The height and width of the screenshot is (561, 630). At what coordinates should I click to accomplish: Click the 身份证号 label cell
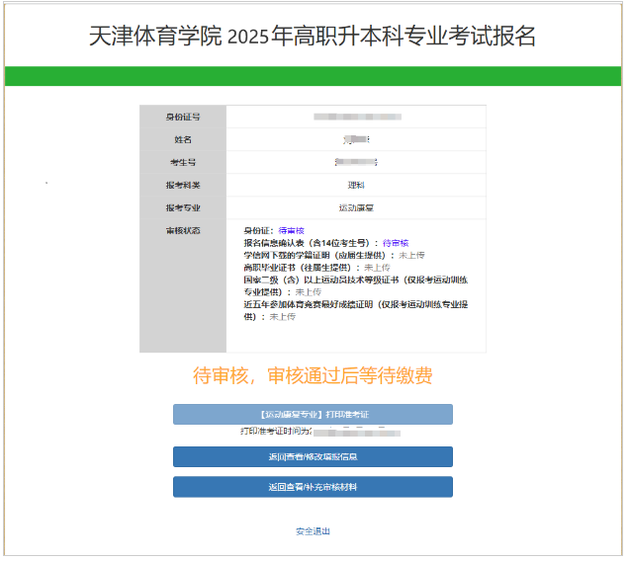(x=184, y=118)
